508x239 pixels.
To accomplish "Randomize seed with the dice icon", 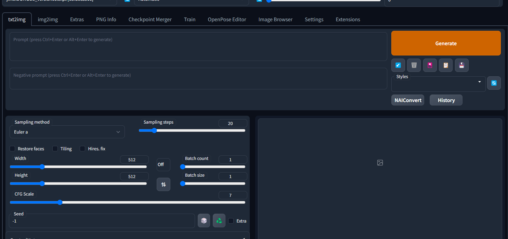I will click(x=204, y=221).
